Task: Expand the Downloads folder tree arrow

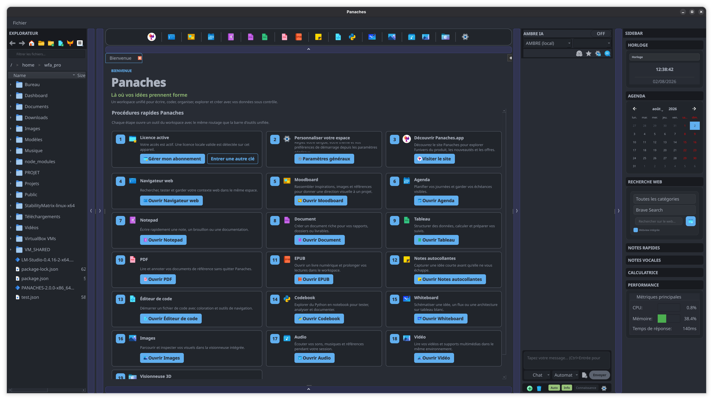Action: 10,117
